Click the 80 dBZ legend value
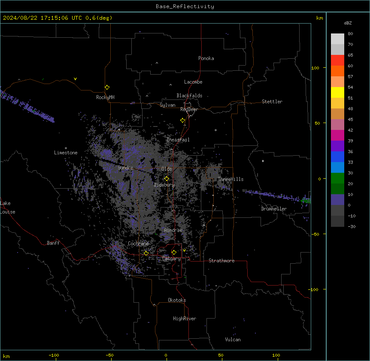 350,34
